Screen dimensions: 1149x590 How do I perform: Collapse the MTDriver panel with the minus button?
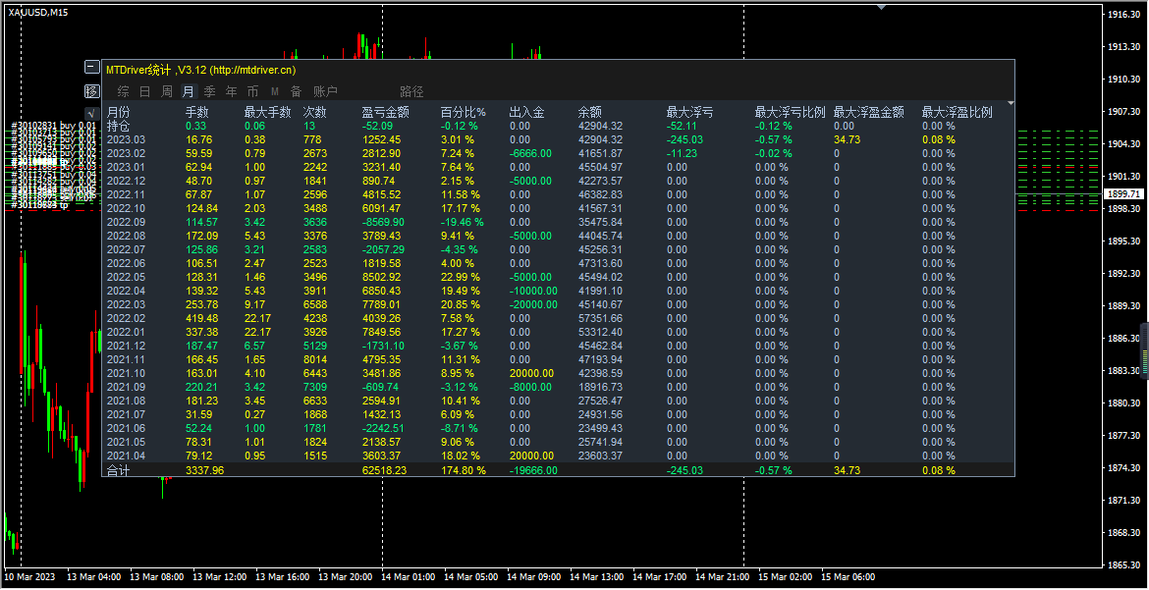91,68
